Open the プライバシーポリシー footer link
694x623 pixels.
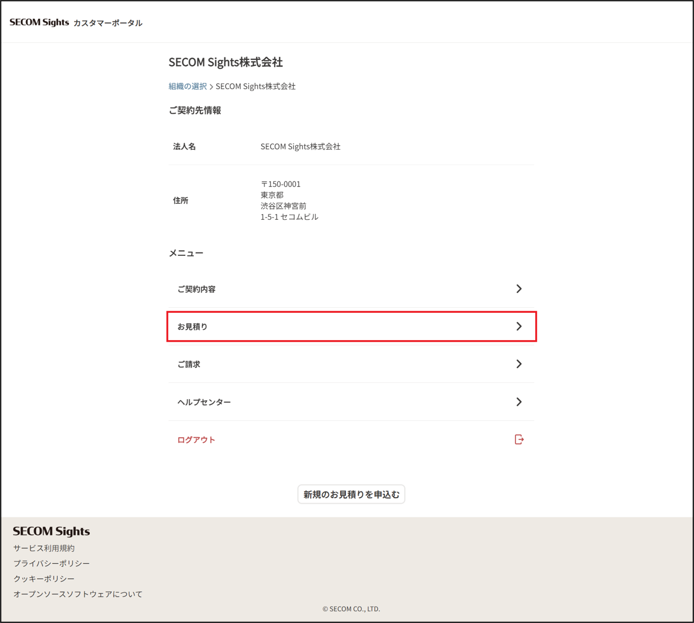tap(51, 564)
